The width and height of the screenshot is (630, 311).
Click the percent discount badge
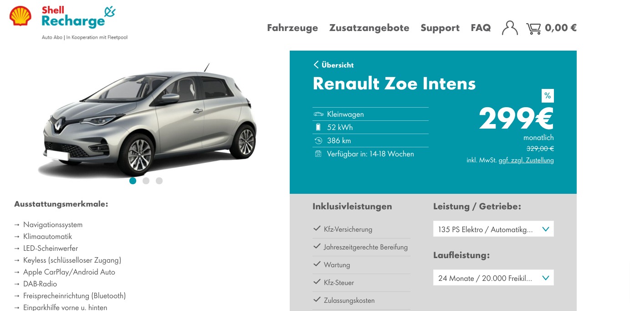(x=548, y=96)
